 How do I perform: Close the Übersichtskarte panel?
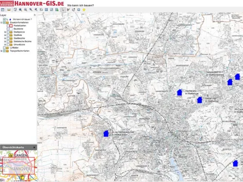tap(34, 148)
